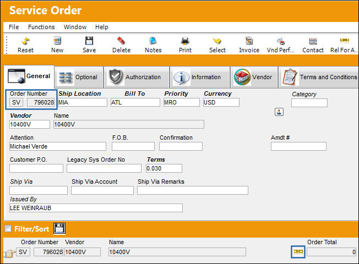Viewport: 359px width, 264px height.
Task: Click the Ship Via Remarks field
Action: tap(193, 190)
